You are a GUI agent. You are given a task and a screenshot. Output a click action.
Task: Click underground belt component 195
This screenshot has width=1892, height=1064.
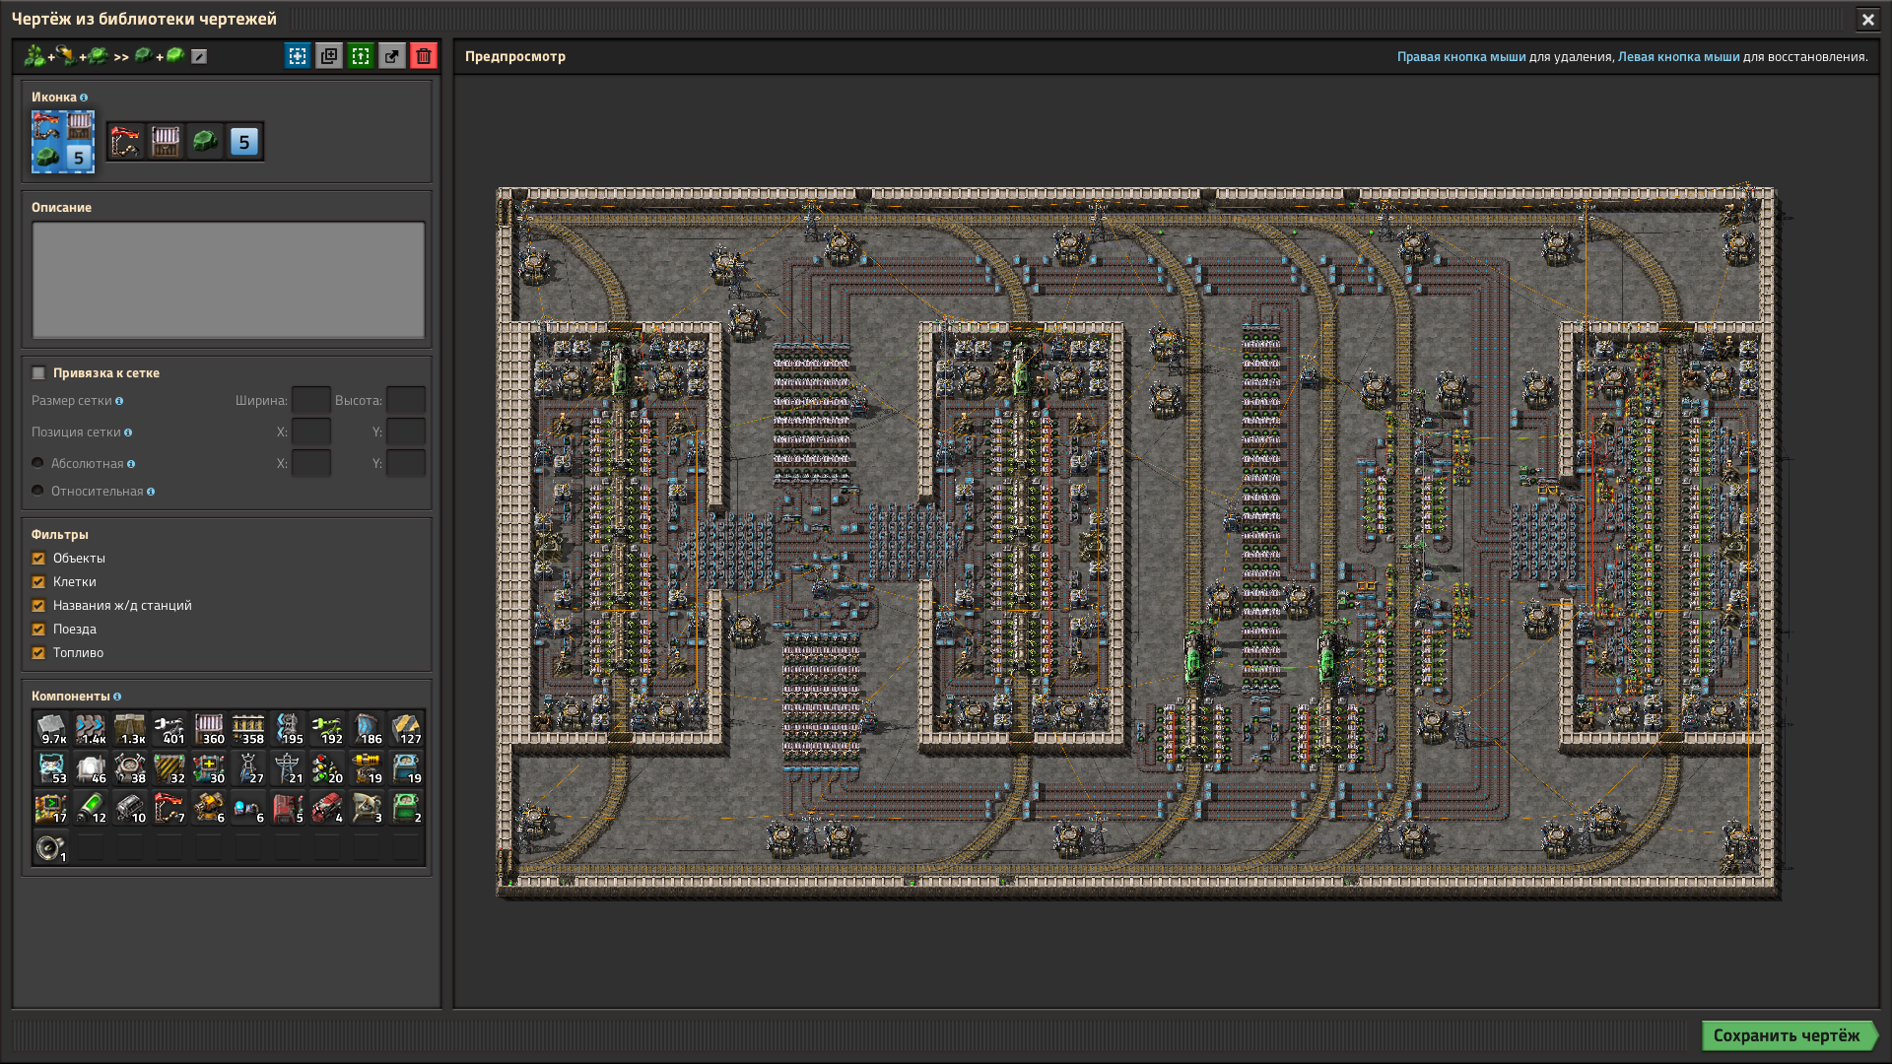pos(288,729)
